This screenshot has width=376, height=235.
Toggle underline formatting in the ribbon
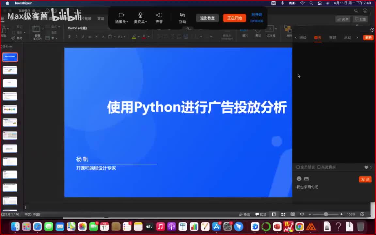(83, 37)
